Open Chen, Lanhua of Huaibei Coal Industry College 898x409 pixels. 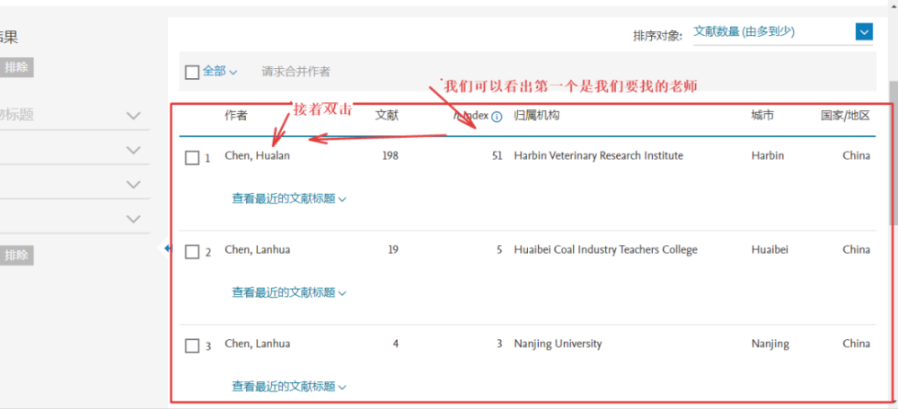coord(257,249)
